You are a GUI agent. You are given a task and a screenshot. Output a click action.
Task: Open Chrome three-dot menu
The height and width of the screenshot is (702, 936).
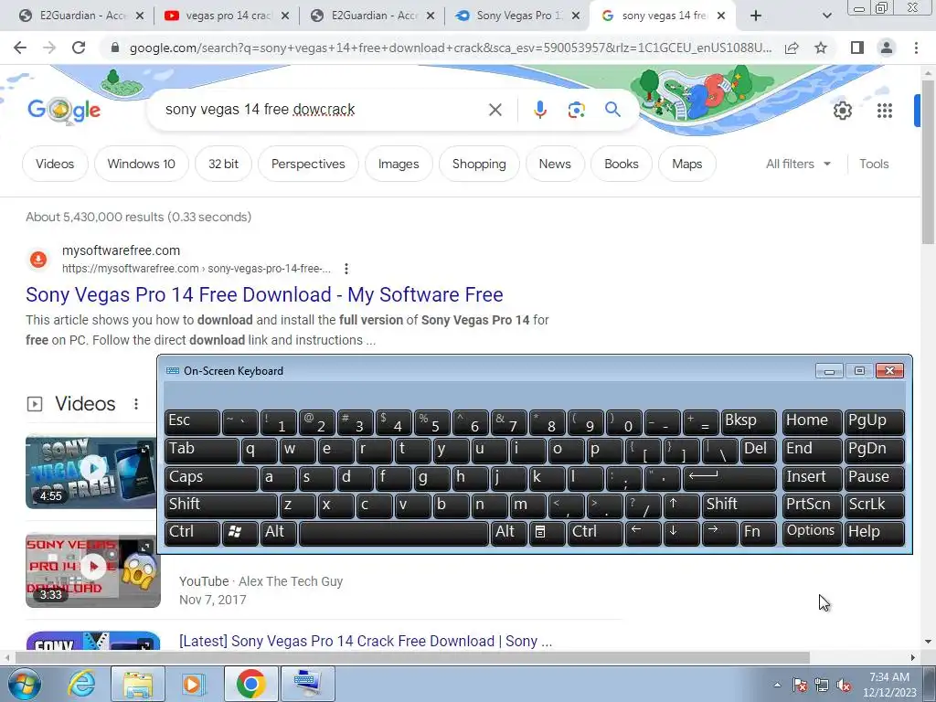tap(916, 48)
